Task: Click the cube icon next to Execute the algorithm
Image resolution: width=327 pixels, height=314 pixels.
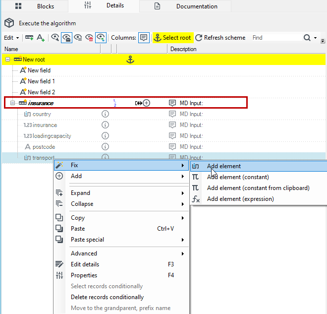Action: (x=9, y=23)
